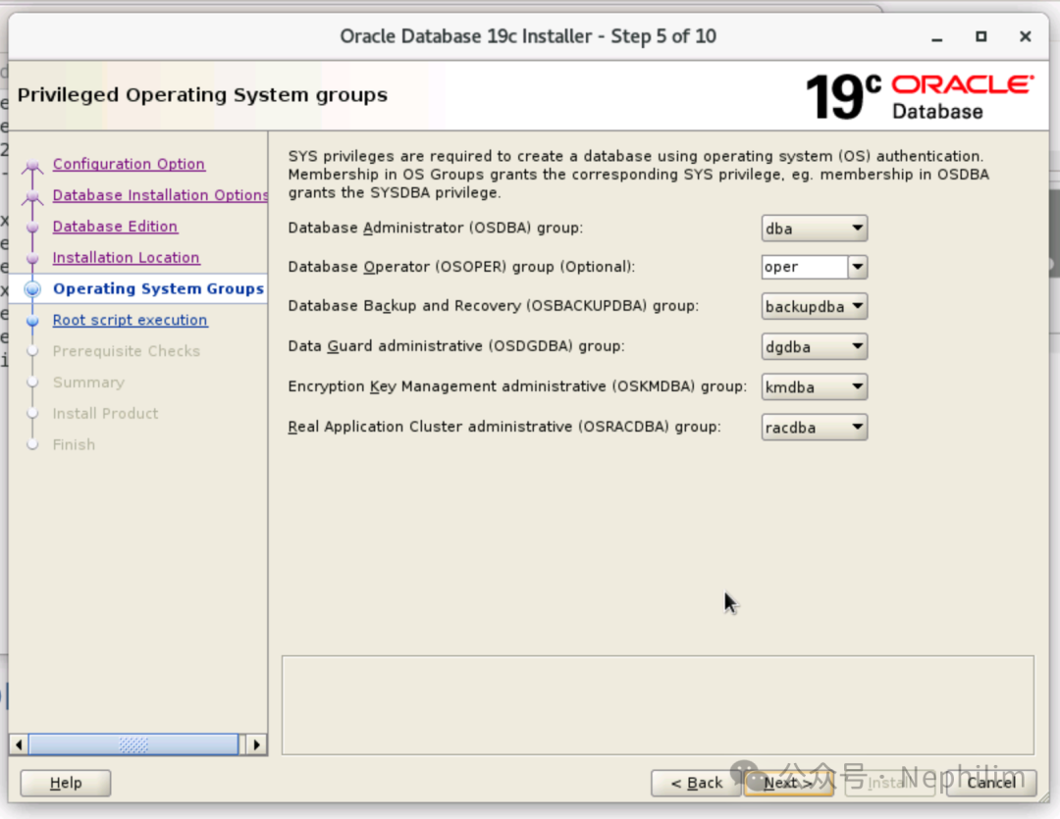1060x819 pixels.
Task: Close the Oracle installer window
Action: (1026, 36)
